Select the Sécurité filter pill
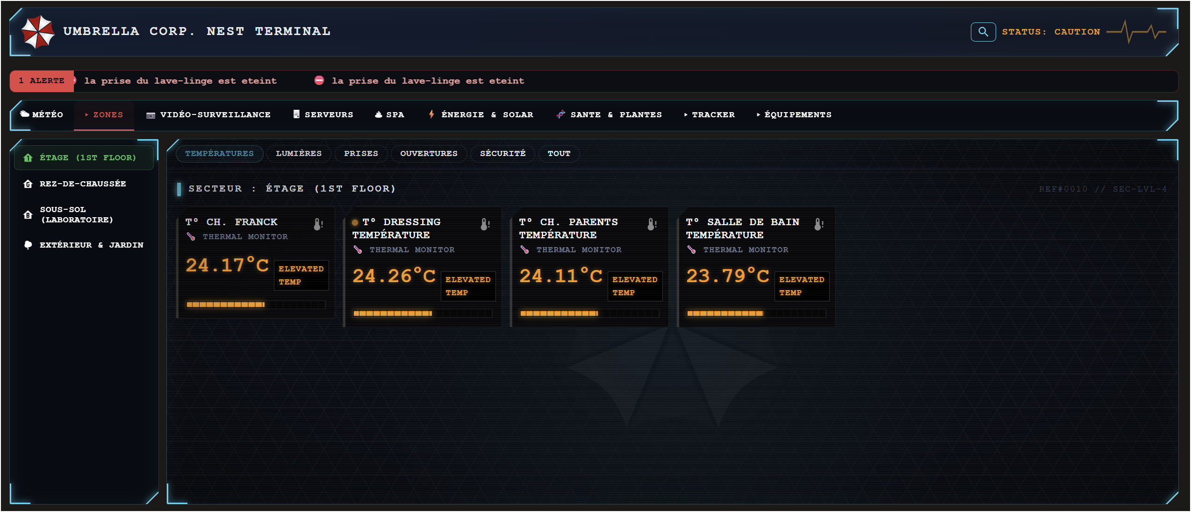This screenshot has width=1191, height=512. pos(502,154)
